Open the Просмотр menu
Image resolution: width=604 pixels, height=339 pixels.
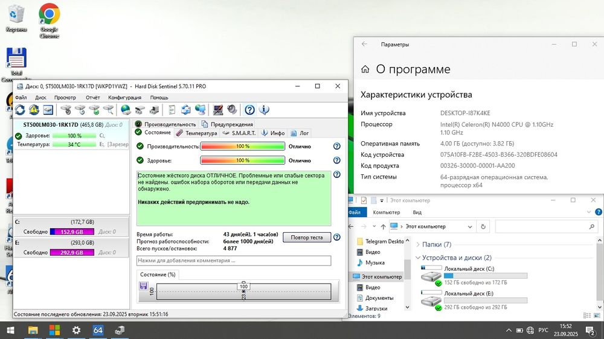(x=65, y=97)
